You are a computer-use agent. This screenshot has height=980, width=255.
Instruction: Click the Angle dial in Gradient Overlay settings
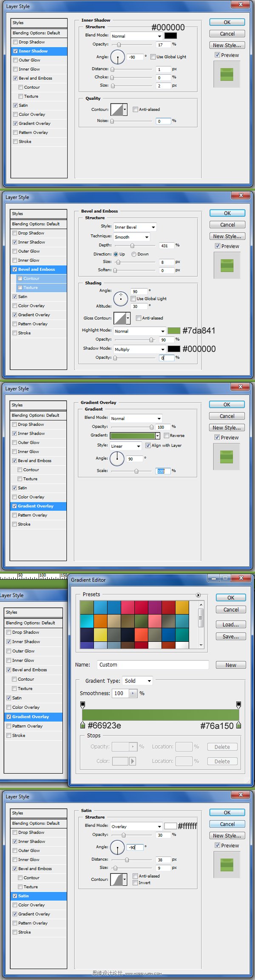click(x=117, y=458)
